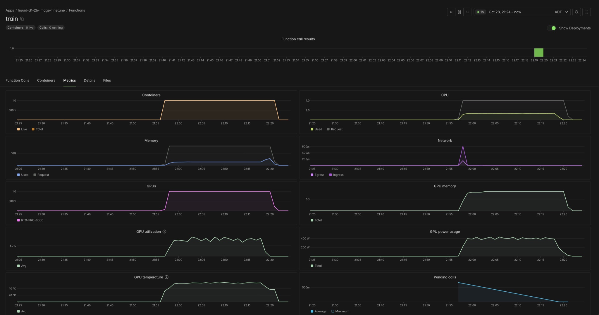Step the time range forward
Viewport: 599px width, 315px height.
467,12
